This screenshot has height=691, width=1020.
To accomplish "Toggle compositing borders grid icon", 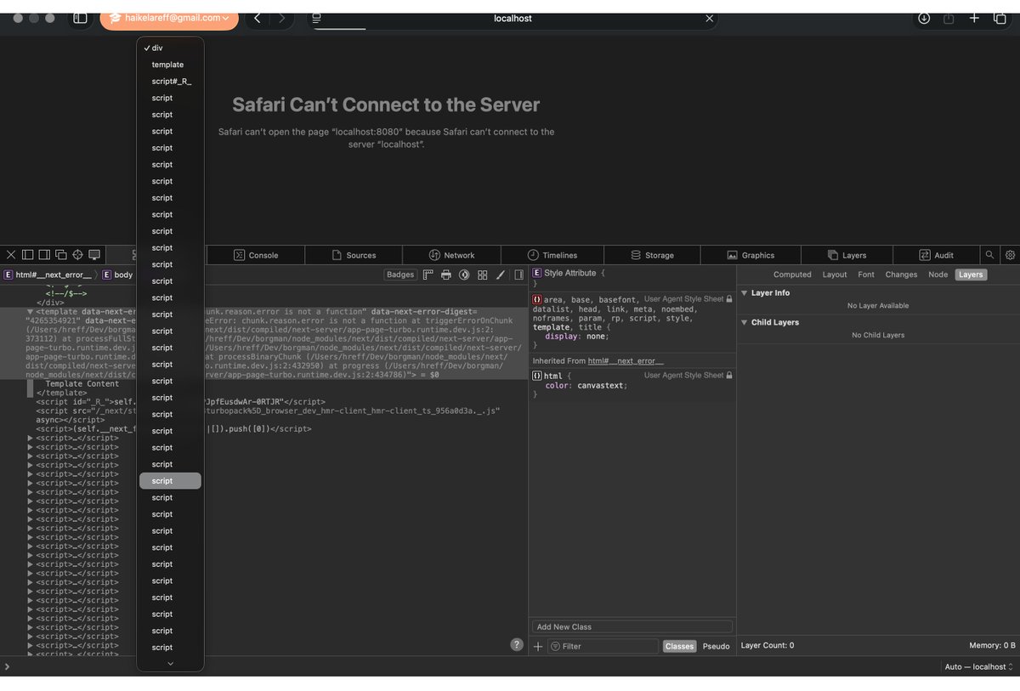I will 482,275.
